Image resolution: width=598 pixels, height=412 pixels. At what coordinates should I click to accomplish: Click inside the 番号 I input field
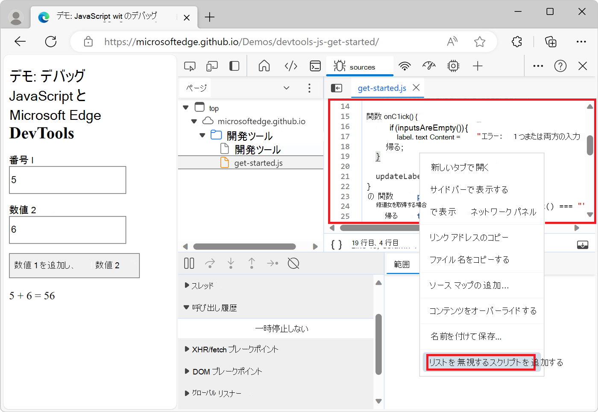click(x=67, y=180)
